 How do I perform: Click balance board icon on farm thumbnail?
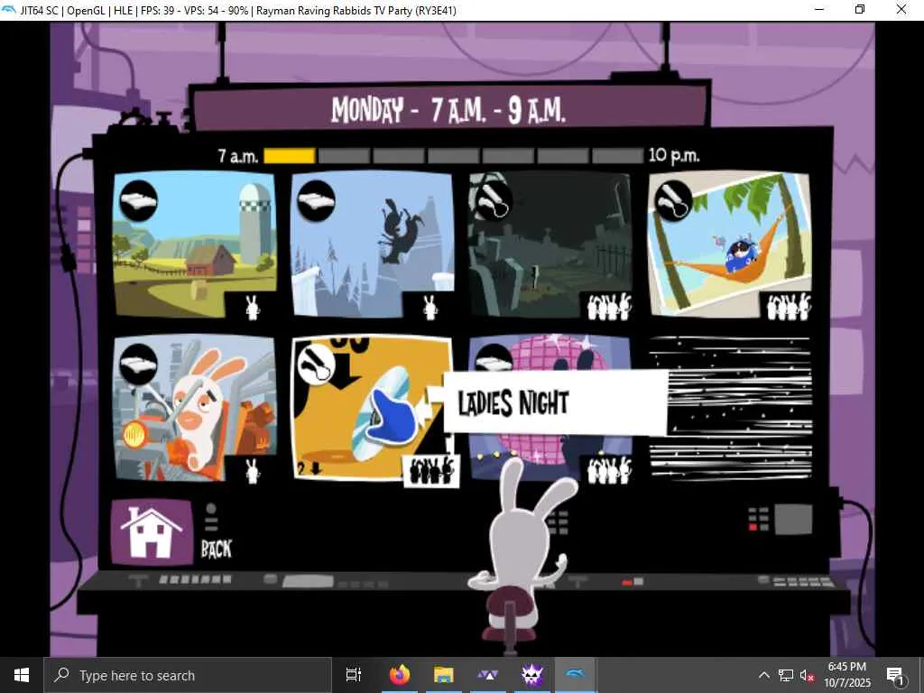(x=138, y=201)
